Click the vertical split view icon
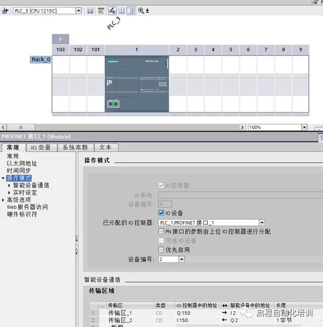Image resolution: width=323 pixels, height=327 pixels. 131,11
